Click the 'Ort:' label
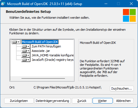The height and width of the screenshot is (108, 138). (x=12, y=87)
